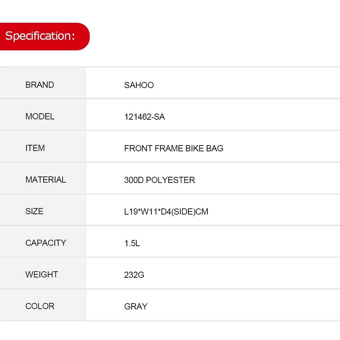
Task: Click the BRAND row label
Action: coord(40,85)
